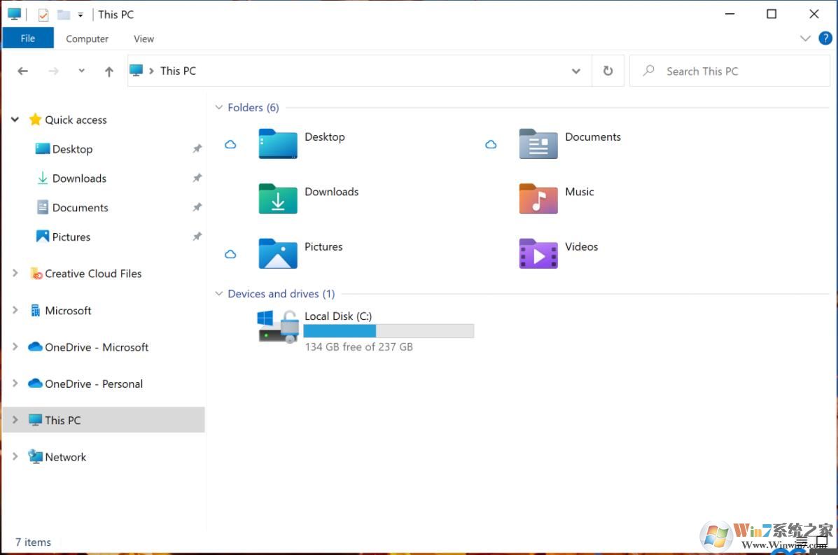Select Network in the navigation pane
Viewport: 838px width, 555px height.
coord(66,457)
